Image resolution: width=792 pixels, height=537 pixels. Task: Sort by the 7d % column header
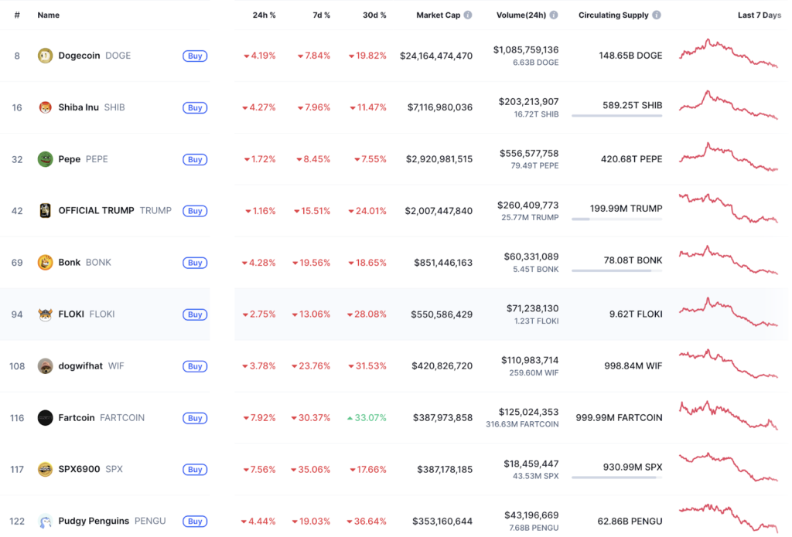pyautogui.click(x=321, y=15)
